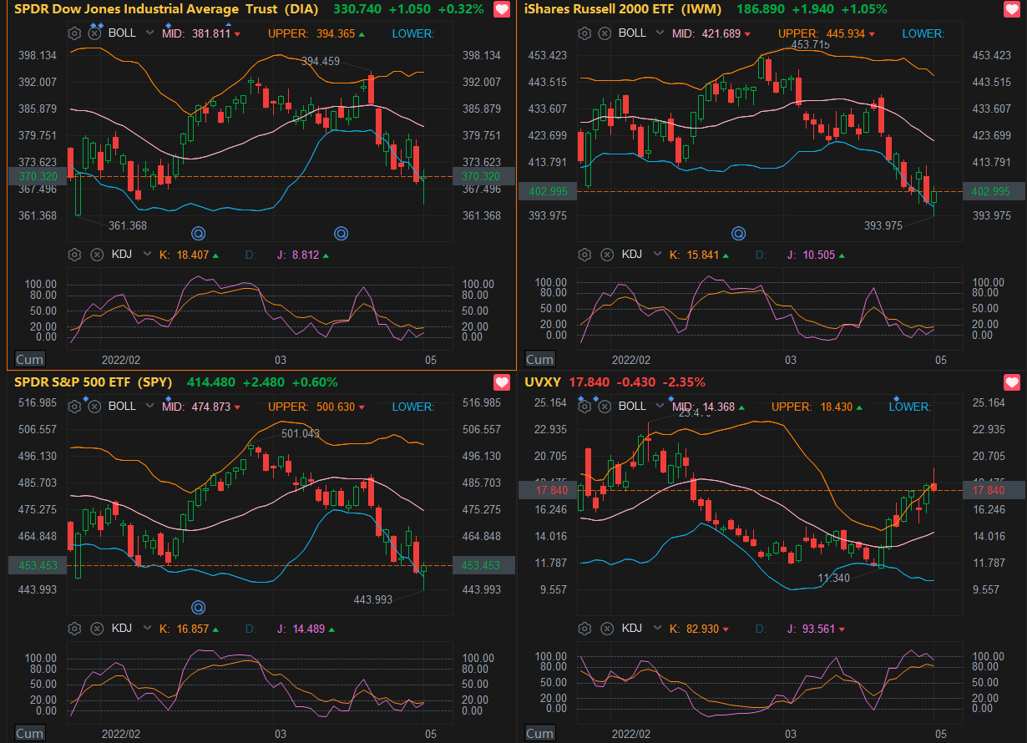
Task: Click K value 18.407 in DIA KDJ
Action: [x=195, y=255]
